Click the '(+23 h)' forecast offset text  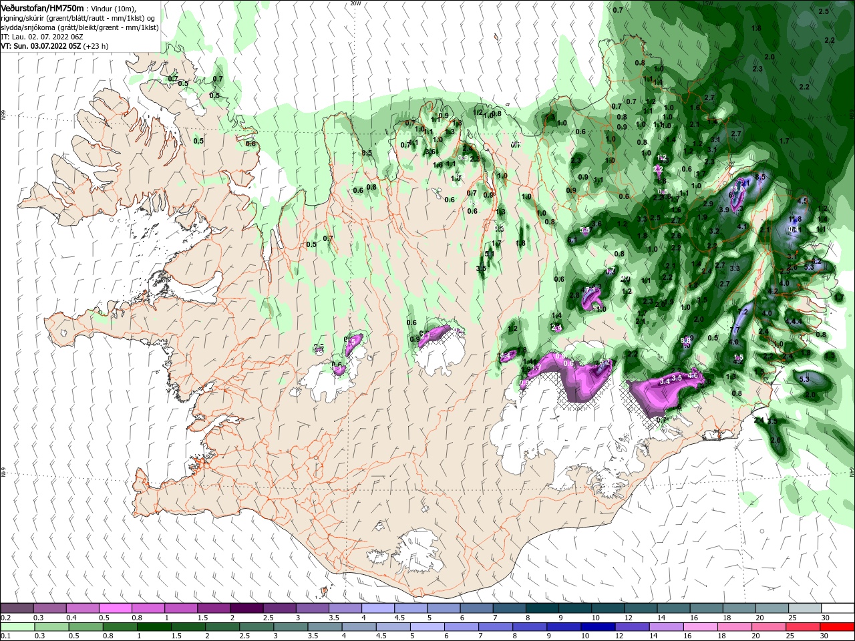click(x=96, y=46)
